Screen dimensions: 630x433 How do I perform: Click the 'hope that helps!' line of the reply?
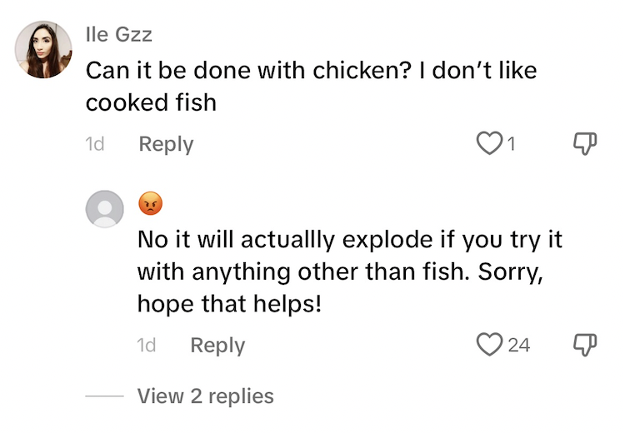(x=229, y=305)
